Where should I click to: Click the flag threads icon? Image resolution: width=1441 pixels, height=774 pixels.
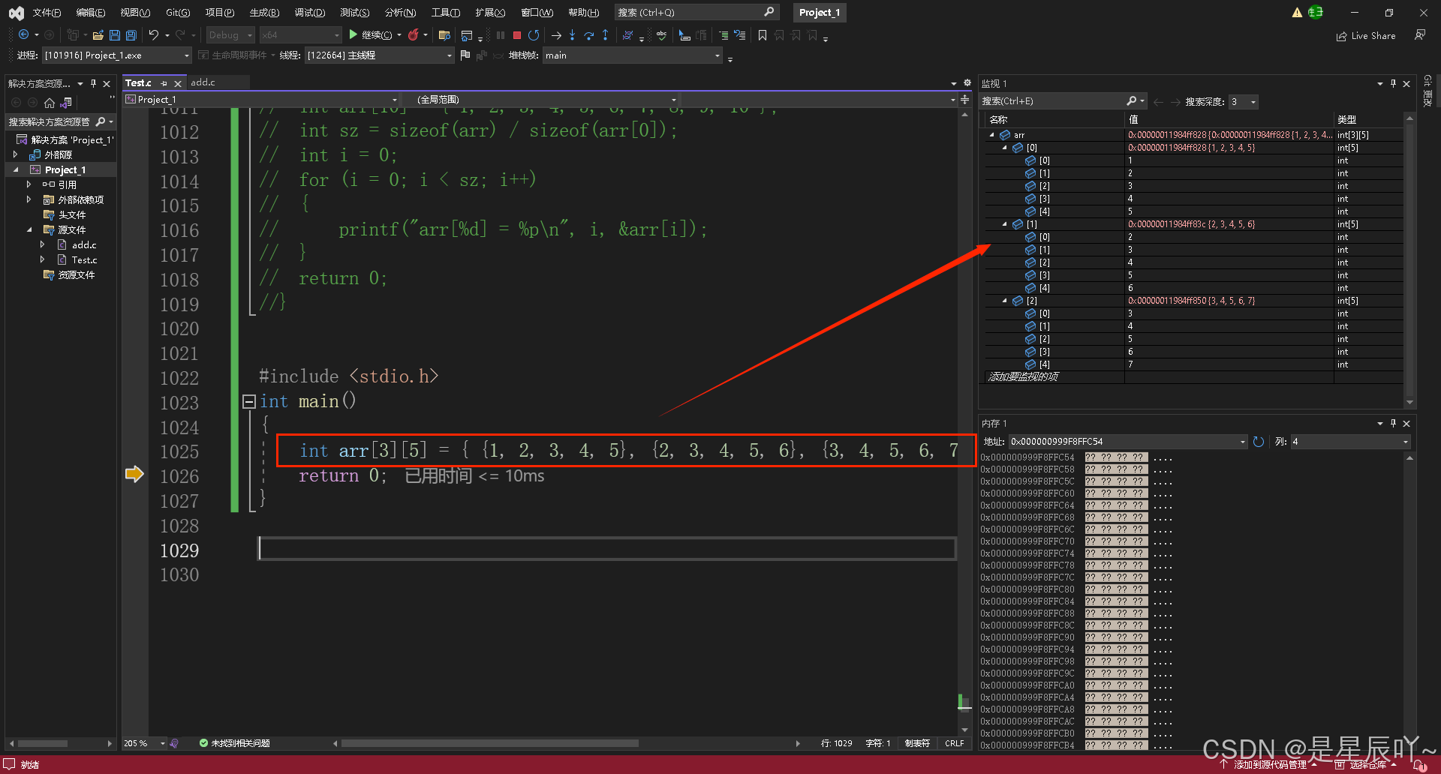click(x=465, y=55)
